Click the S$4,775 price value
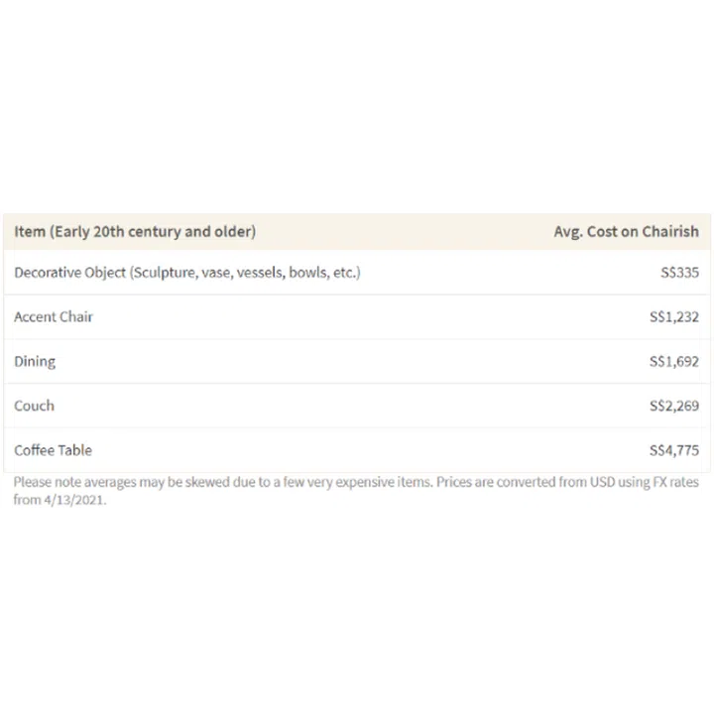The width and height of the screenshot is (714, 714). 673,450
